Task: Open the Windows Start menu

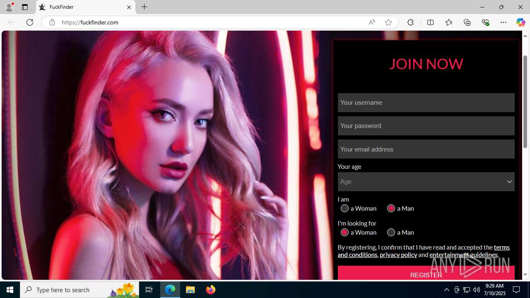Action: click(10, 290)
